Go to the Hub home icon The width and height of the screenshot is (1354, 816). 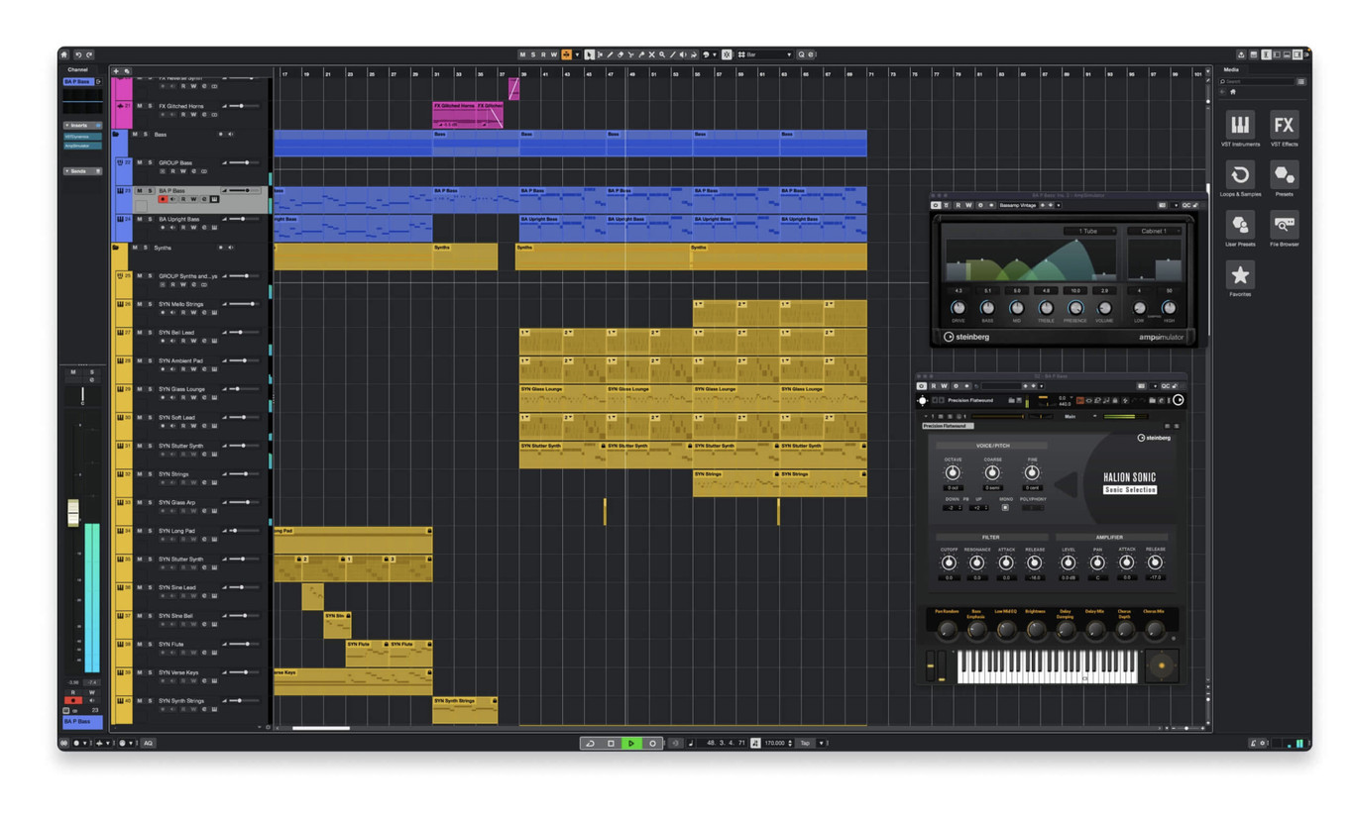[64, 54]
